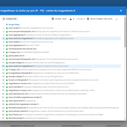Open result 17 magnetiseurs.nosavis.com link

pos(41,84)
